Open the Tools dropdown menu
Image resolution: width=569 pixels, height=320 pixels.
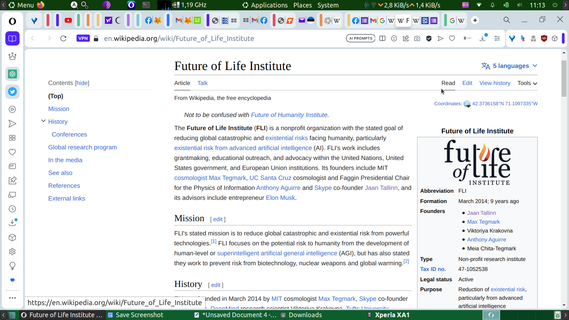click(527, 83)
